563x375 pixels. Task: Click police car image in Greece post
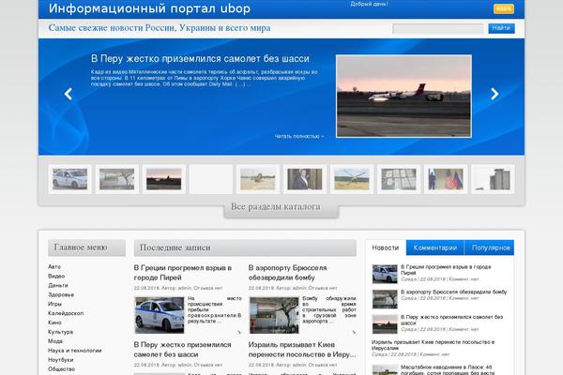(160, 315)
